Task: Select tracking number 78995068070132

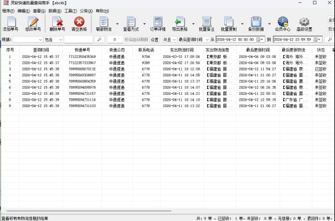Action: click(82, 69)
